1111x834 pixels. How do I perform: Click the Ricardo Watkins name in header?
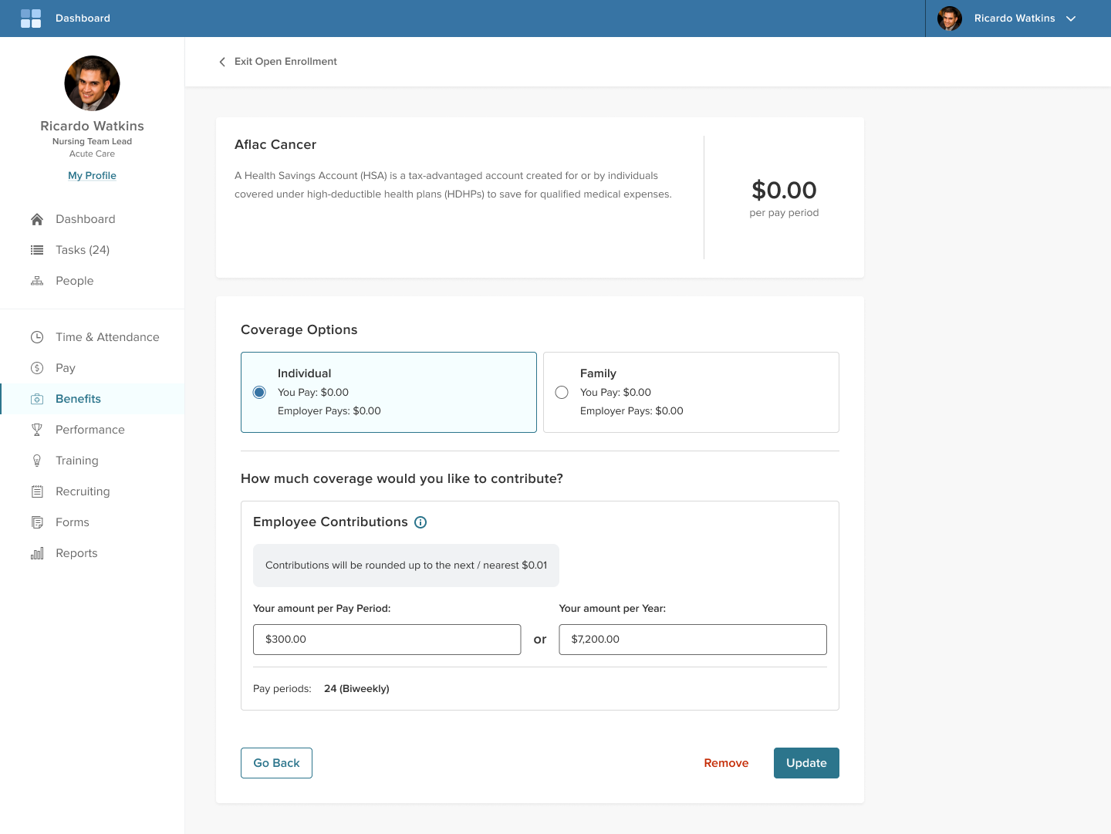(x=1015, y=19)
